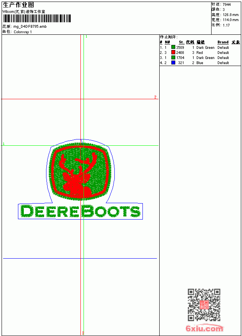Click the green swatch for the 1704-stitch stop
The height and width of the screenshot is (336, 242).
pos(173,57)
